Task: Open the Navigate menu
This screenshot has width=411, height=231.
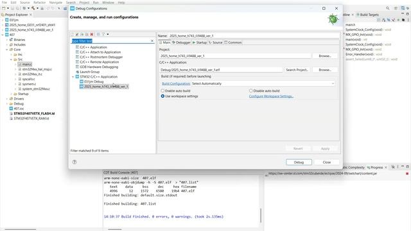Action: pyautogui.click(x=56, y=3)
